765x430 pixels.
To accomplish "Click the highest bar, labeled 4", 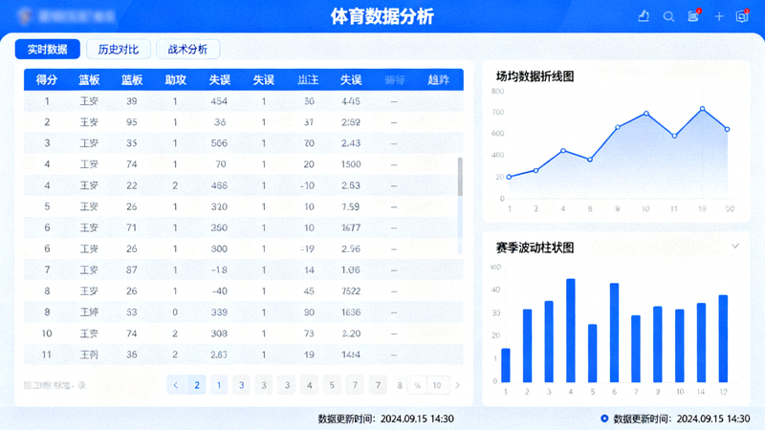I will click(x=570, y=331).
